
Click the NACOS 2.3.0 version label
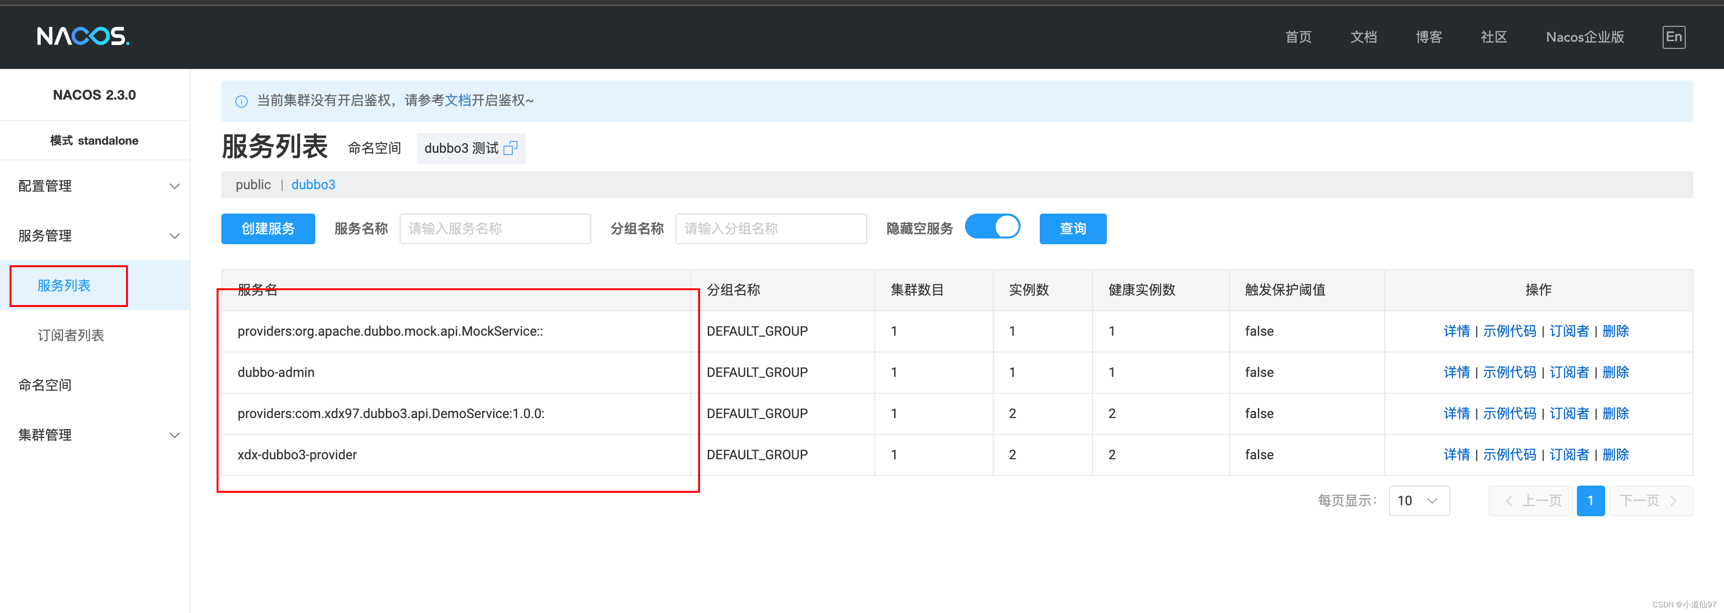coord(94,95)
